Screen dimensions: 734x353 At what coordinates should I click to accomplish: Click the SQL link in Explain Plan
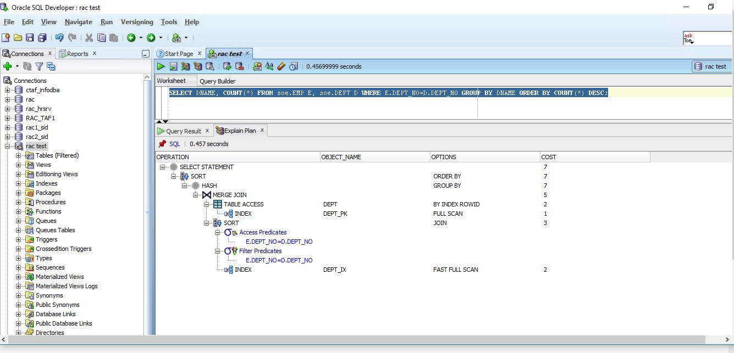click(174, 144)
